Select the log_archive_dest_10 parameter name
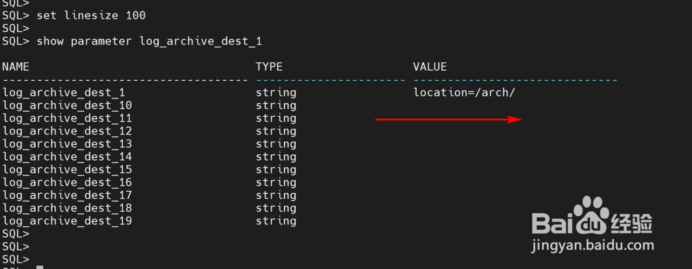Screen dimensions: 692x269 coord(67,106)
